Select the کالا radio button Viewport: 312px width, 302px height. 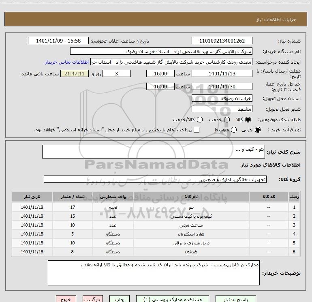pos(248,120)
